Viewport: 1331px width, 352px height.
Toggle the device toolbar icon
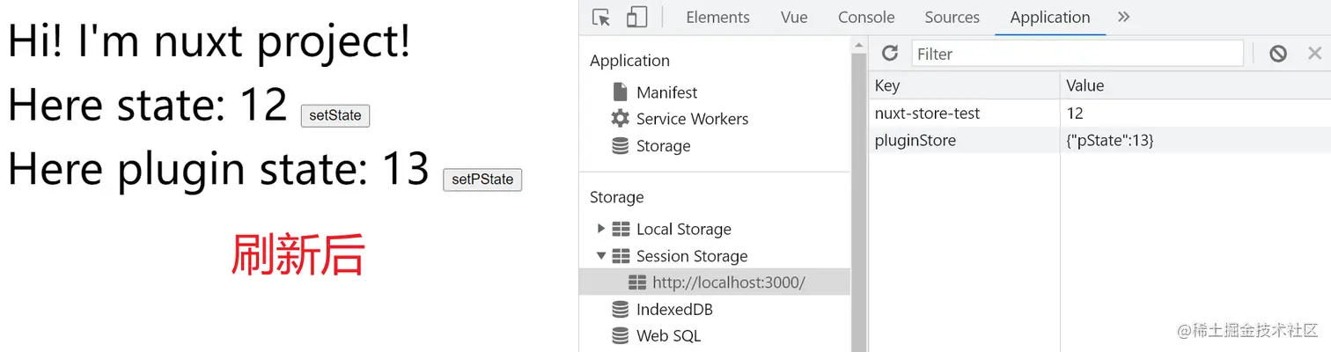(636, 18)
